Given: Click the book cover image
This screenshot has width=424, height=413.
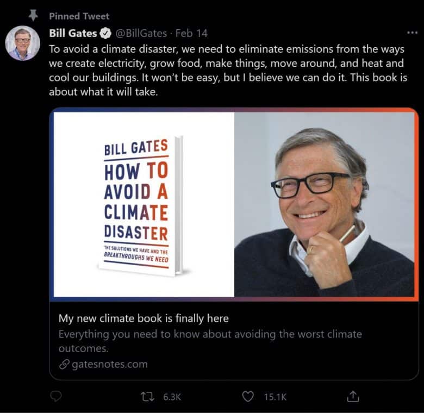Looking at the screenshot, I should tap(141, 205).
